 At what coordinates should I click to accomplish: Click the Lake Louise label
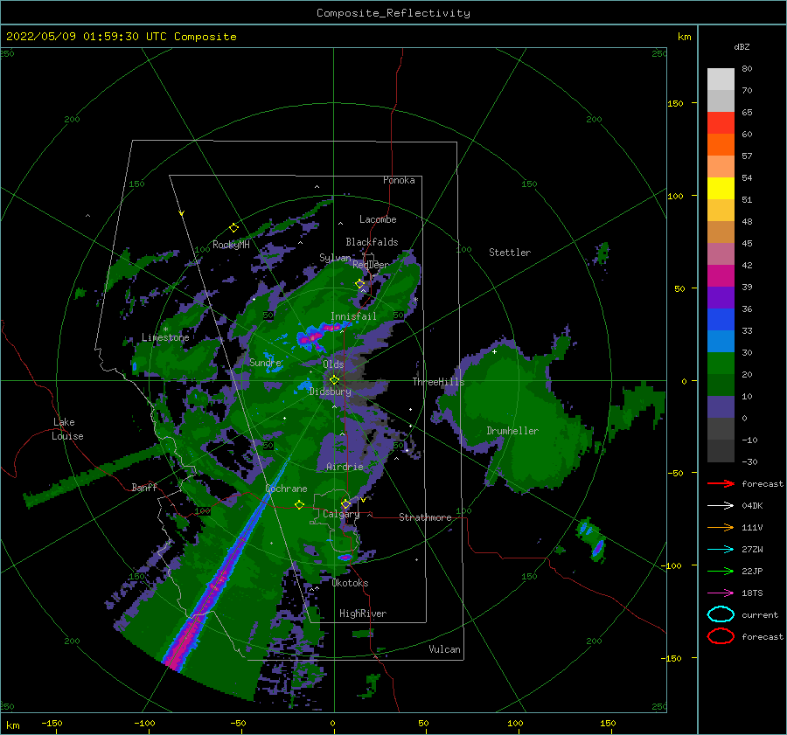[x=67, y=429]
